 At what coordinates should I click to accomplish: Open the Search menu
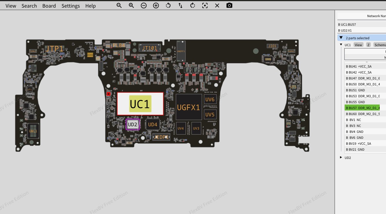pyautogui.click(x=29, y=6)
